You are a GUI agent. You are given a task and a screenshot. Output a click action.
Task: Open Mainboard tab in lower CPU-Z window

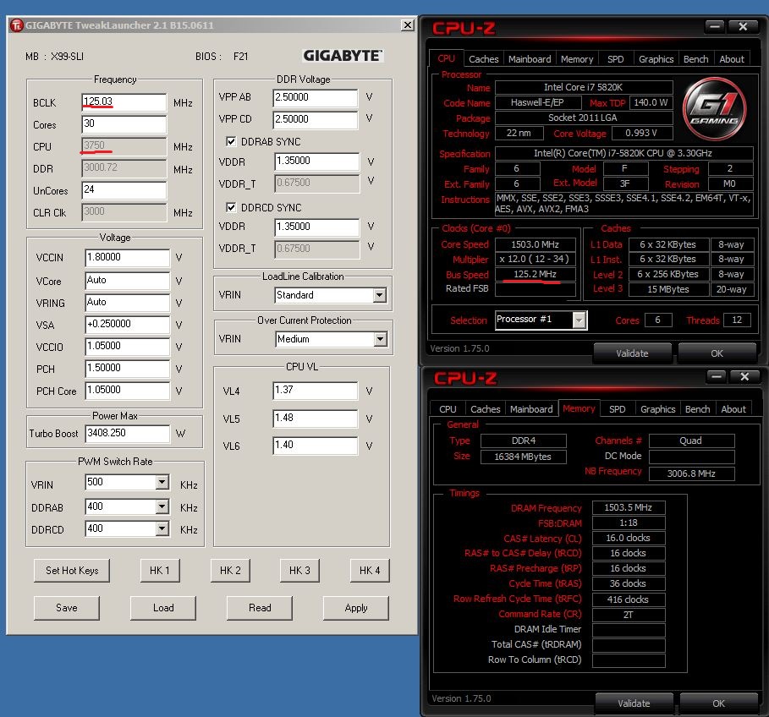tap(531, 409)
